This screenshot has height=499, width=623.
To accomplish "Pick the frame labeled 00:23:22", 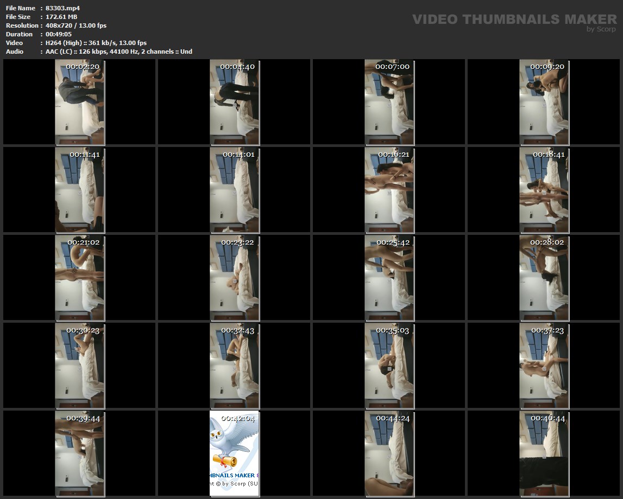I will point(234,278).
